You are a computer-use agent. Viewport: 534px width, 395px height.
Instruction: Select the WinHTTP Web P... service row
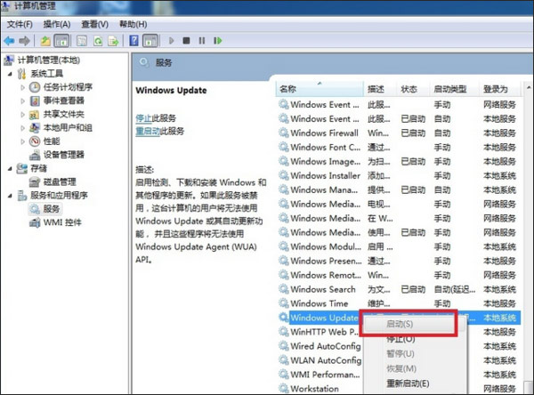click(x=320, y=332)
